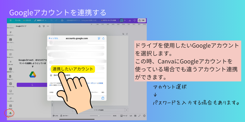Open the analytics bar chart icon
The width and height of the screenshot is (245, 122).
pos(130,20)
